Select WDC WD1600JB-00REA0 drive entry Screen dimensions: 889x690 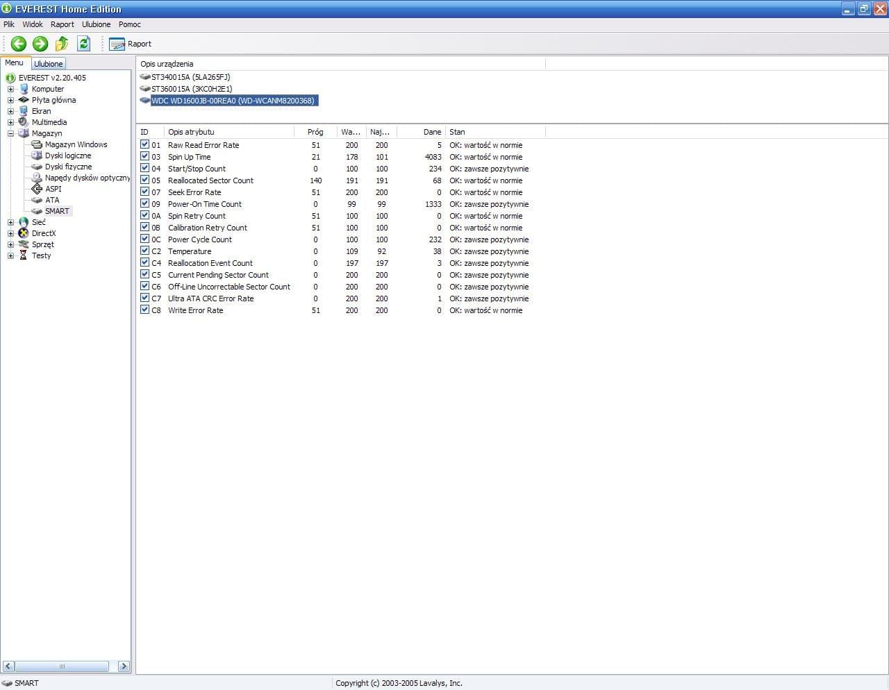coord(234,101)
